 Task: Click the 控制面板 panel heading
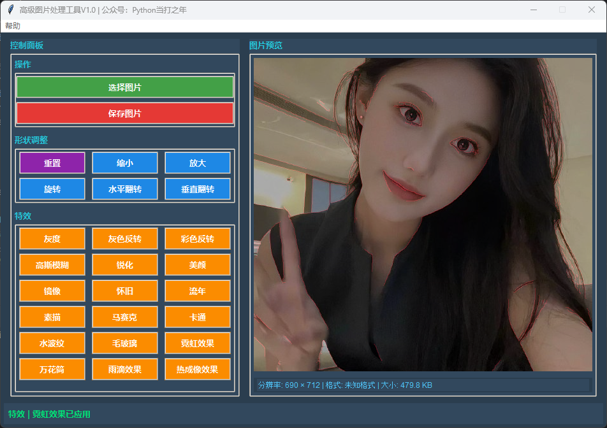coord(26,45)
